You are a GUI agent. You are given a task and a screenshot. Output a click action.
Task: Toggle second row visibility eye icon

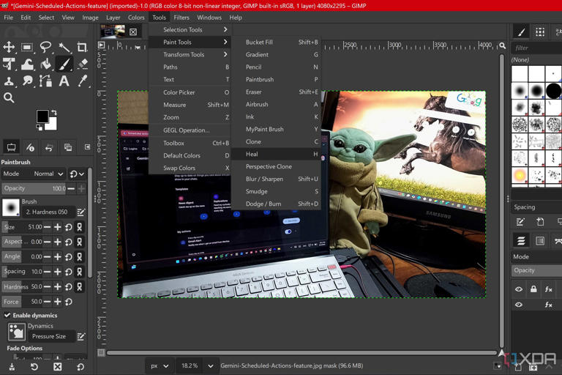pyautogui.click(x=519, y=305)
